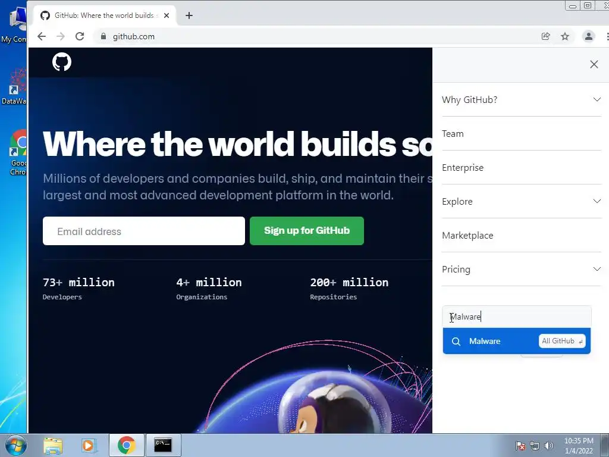
Task: Click the 73+ million Developers stat
Action: pyautogui.click(x=79, y=289)
